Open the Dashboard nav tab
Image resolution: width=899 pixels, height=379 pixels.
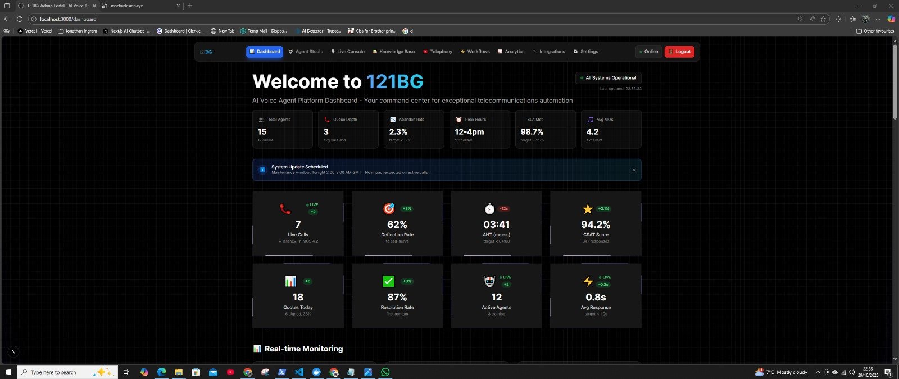(265, 52)
